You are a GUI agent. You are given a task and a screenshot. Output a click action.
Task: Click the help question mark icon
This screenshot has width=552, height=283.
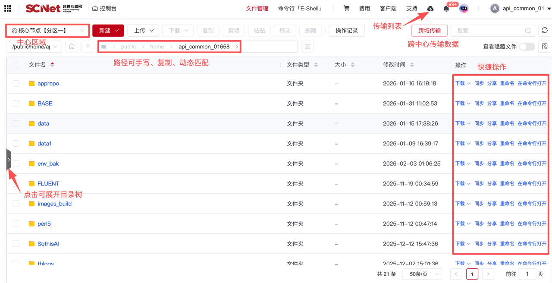coord(545,47)
